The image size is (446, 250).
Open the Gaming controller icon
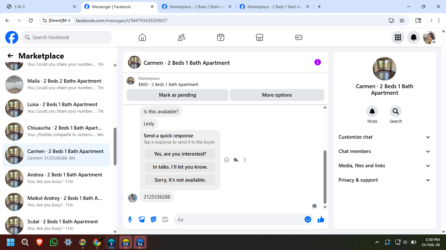[x=299, y=37]
